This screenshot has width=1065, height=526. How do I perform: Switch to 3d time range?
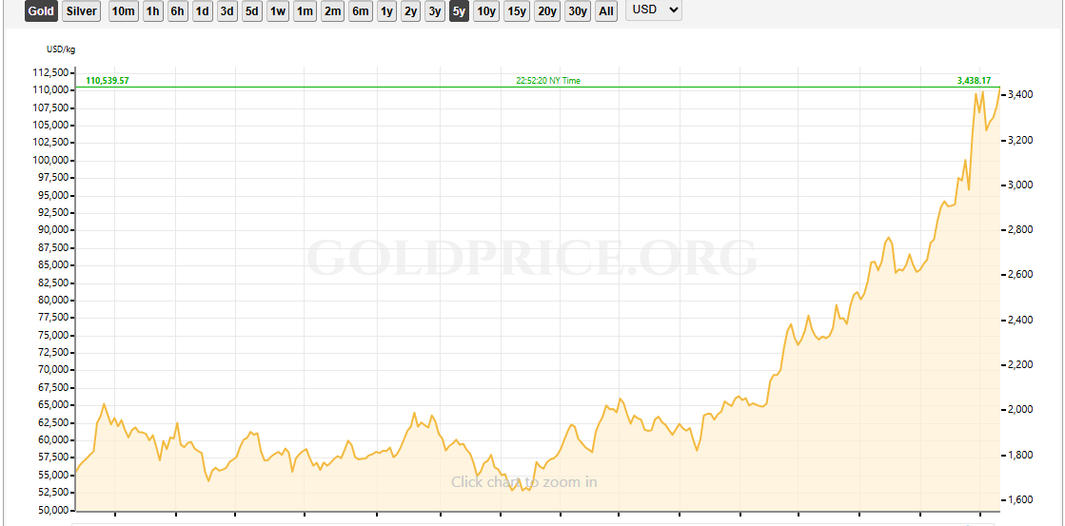(227, 11)
